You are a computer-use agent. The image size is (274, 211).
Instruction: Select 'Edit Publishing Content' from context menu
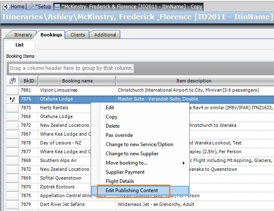click(137, 190)
